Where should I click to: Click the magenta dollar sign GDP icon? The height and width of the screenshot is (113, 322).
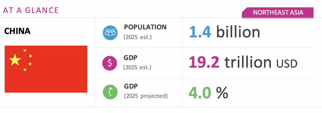pos(110,63)
